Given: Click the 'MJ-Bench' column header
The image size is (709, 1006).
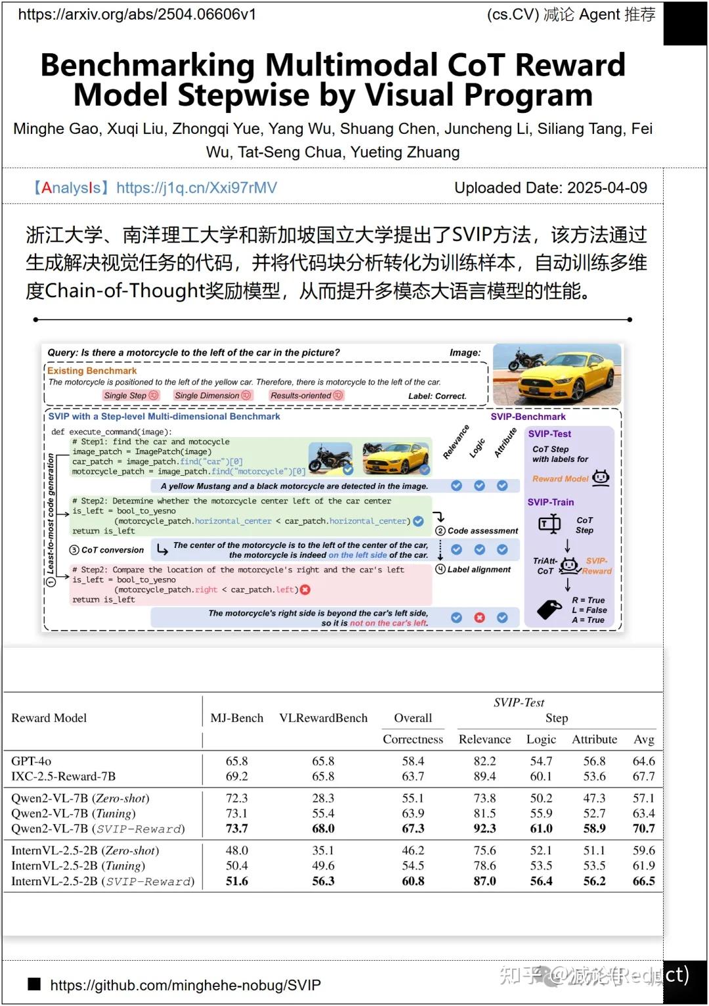Looking at the screenshot, I should click(237, 718).
